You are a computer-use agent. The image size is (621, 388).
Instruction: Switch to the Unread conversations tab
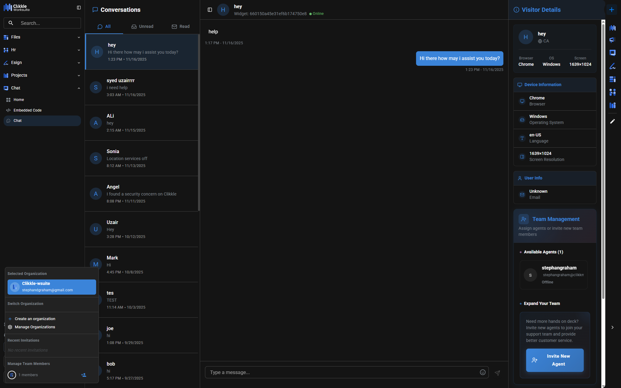[x=142, y=27]
